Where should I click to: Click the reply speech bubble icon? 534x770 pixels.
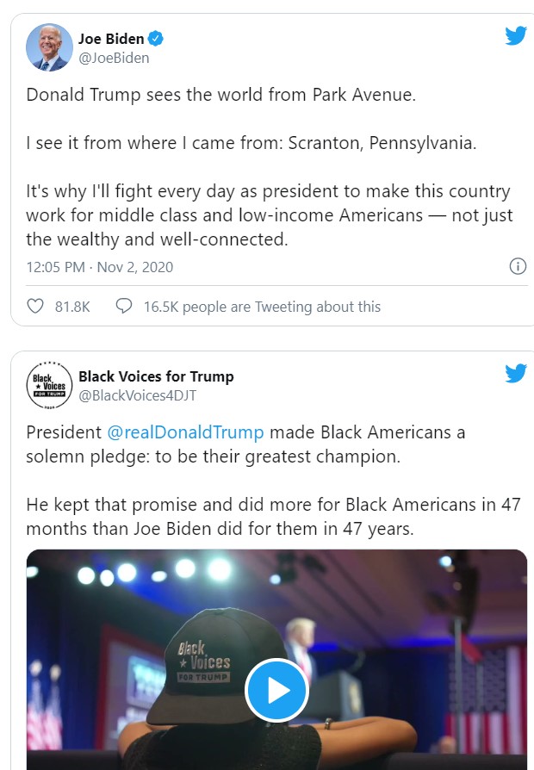pos(124,306)
